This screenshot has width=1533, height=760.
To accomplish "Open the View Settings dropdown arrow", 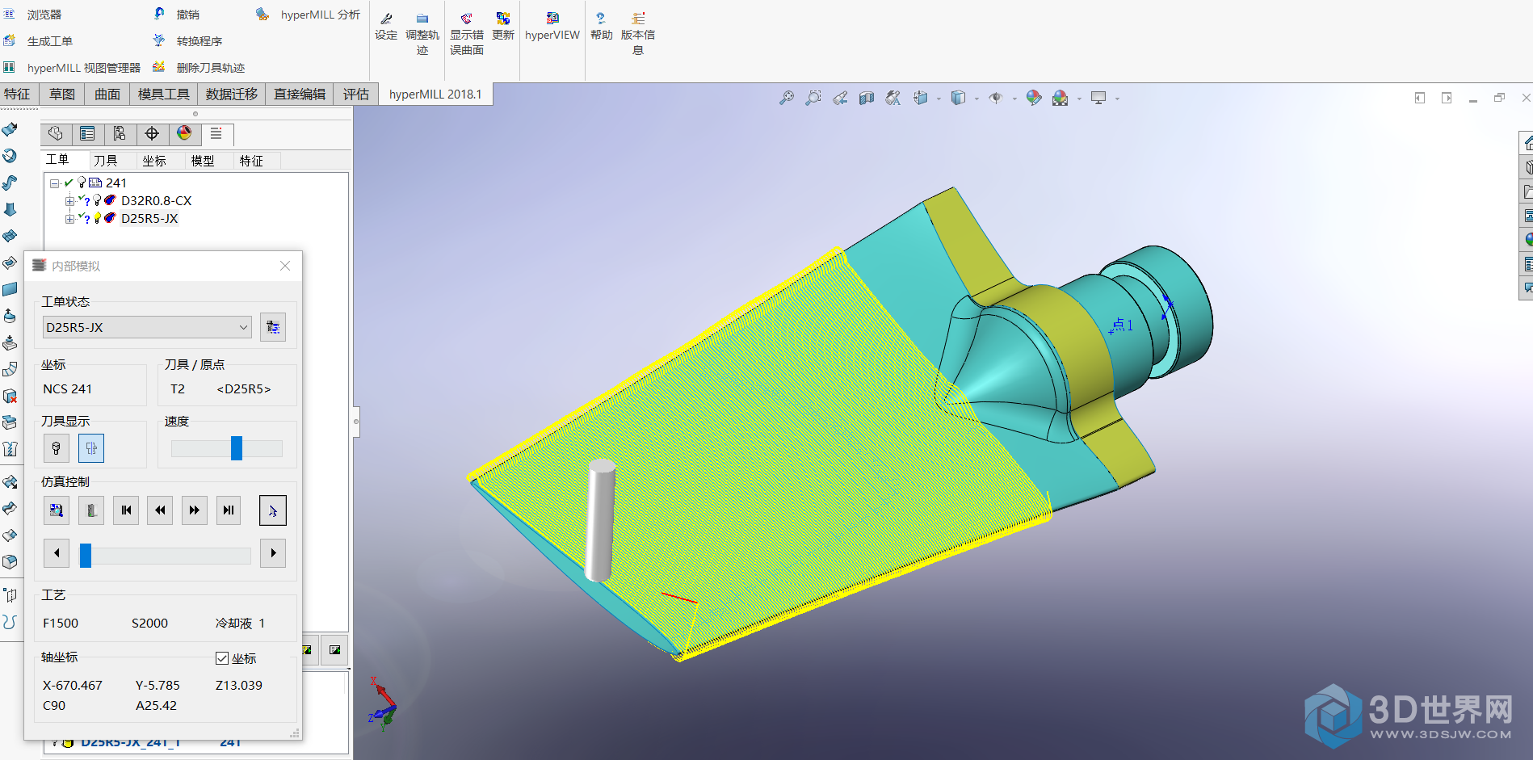I will (x=1117, y=99).
